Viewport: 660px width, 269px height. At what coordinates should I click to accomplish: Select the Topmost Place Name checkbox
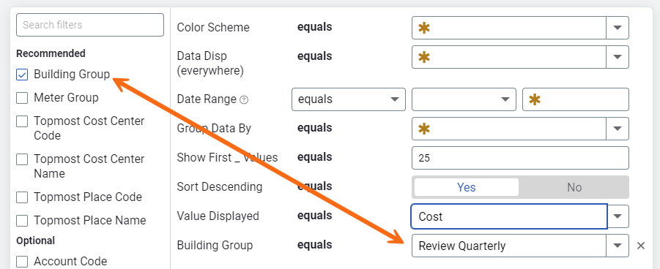click(22, 220)
